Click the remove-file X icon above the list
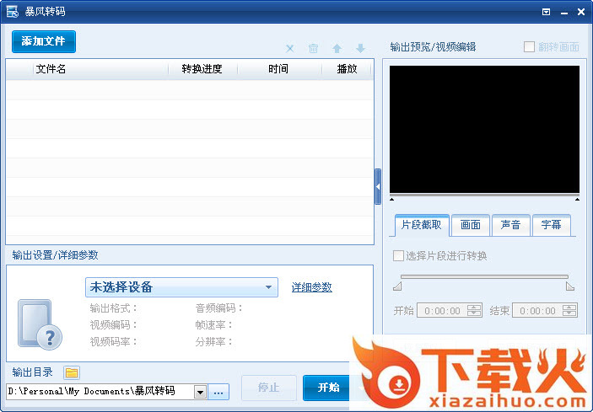This screenshot has height=412, width=593. point(290,48)
